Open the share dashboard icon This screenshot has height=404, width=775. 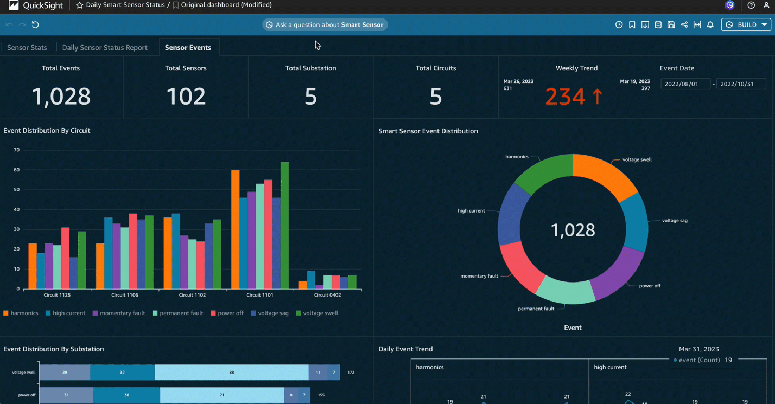click(x=684, y=24)
